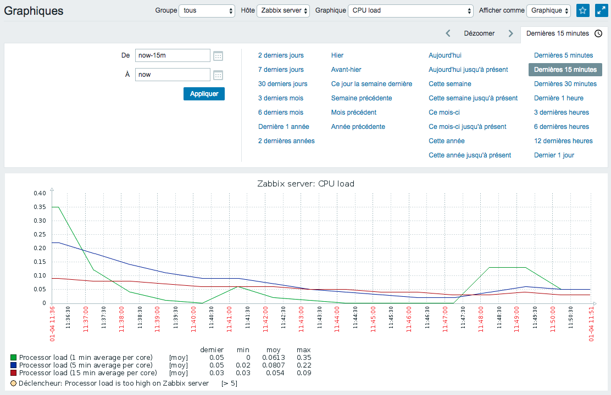The width and height of the screenshot is (611, 395).
Task: Click green swatch for 1 min average
Action: pos(14,358)
